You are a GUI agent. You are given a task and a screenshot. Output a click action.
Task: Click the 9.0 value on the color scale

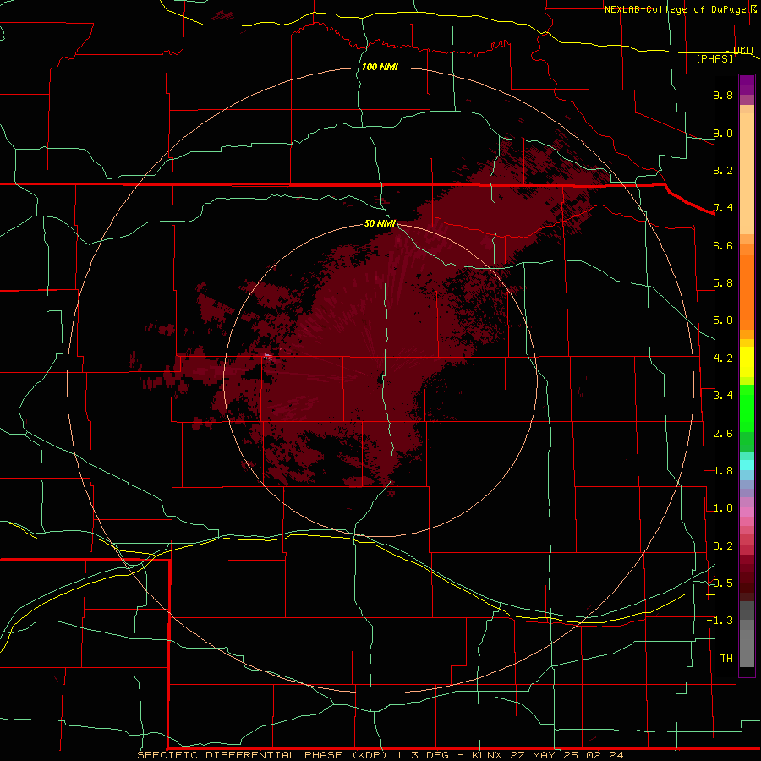(723, 133)
